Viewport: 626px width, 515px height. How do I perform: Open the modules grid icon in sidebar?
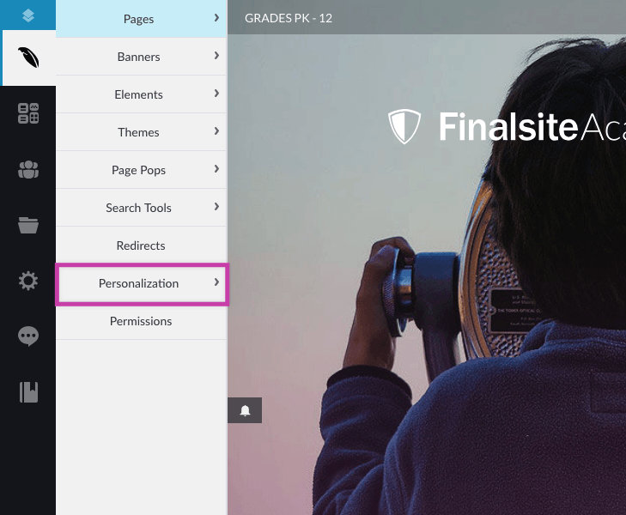(28, 113)
